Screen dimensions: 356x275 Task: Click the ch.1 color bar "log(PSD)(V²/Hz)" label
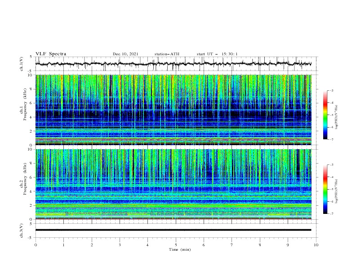(x=337, y=117)
